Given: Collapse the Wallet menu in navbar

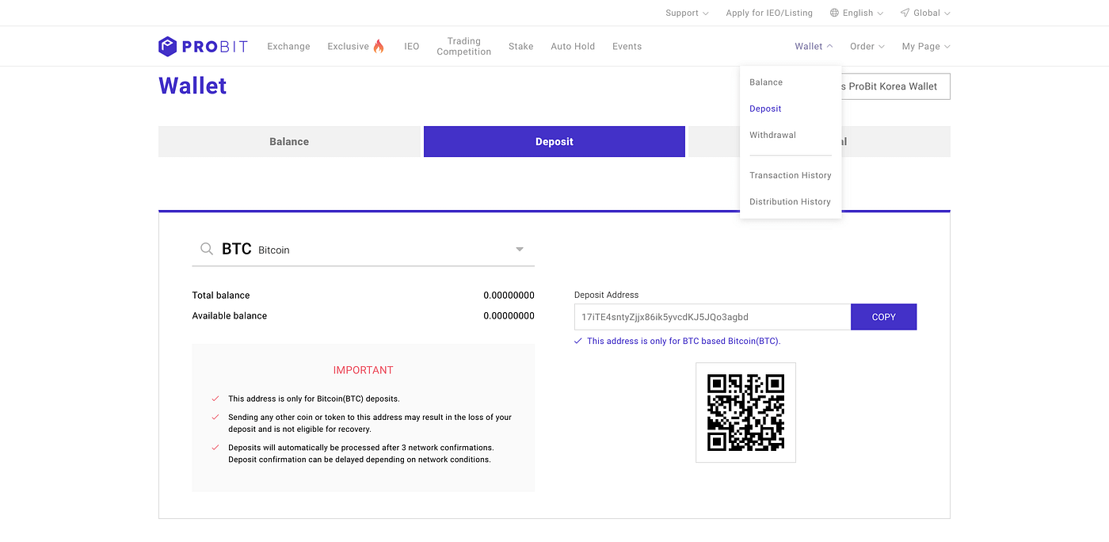Looking at the screenshot, I should click(x=814, y=46).
